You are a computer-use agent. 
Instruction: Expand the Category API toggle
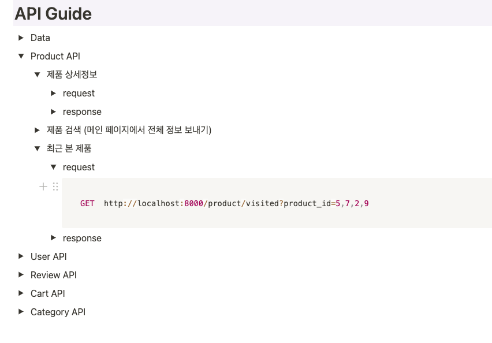coord(21,312)
